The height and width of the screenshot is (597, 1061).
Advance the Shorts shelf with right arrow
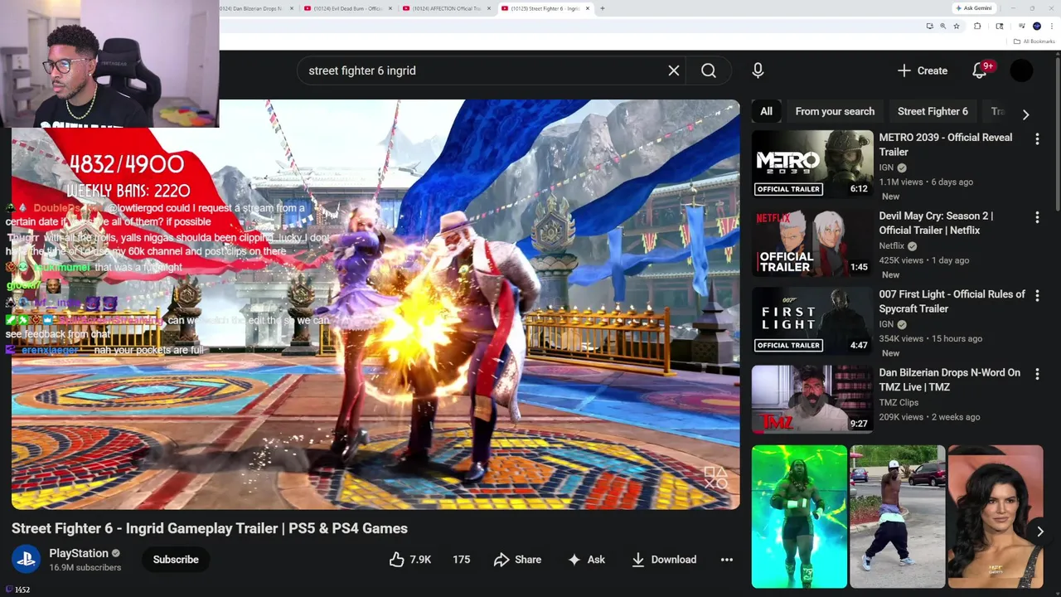(x=1039, y=531)
